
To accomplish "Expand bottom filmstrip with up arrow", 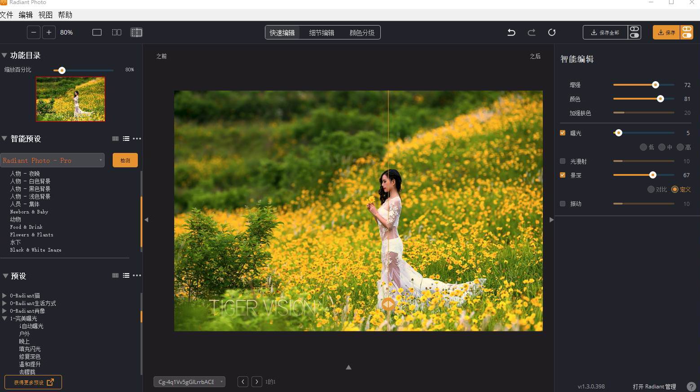I will tap(348, 367).
